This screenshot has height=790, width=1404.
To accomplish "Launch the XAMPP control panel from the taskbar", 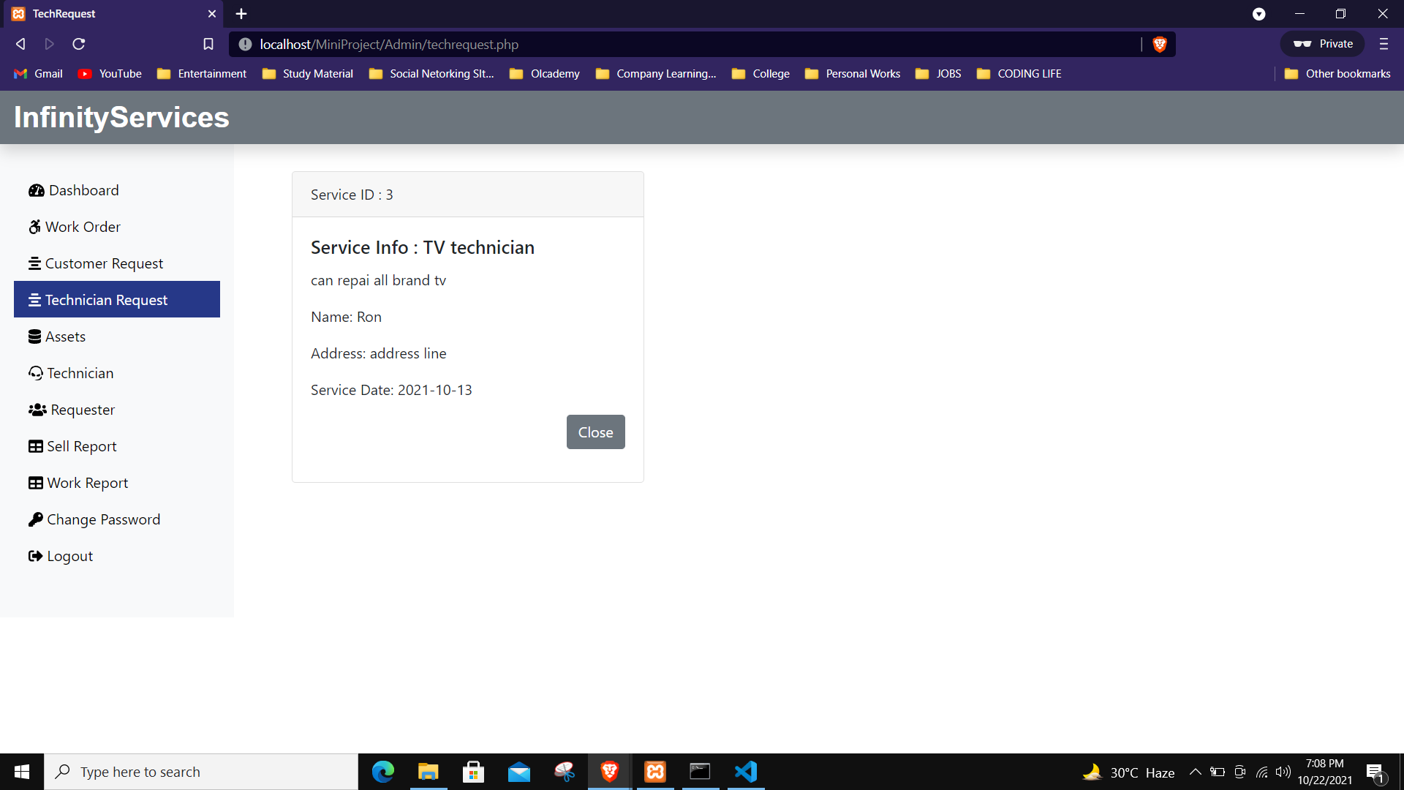I will pos(654,771).
